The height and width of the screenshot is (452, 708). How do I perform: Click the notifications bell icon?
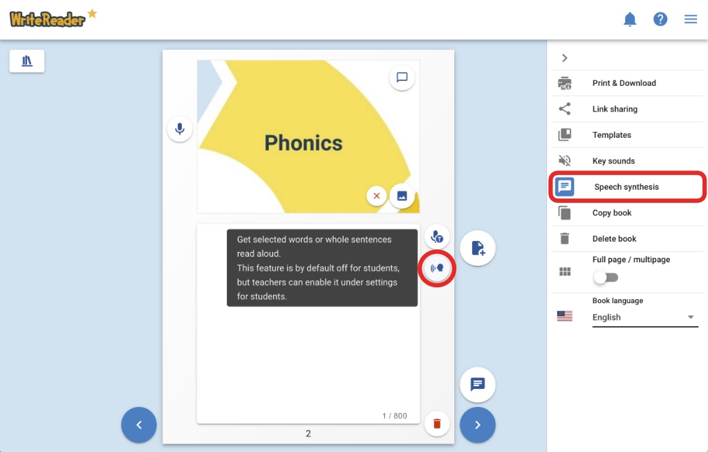pyautogui.click(x=630, y=19)
